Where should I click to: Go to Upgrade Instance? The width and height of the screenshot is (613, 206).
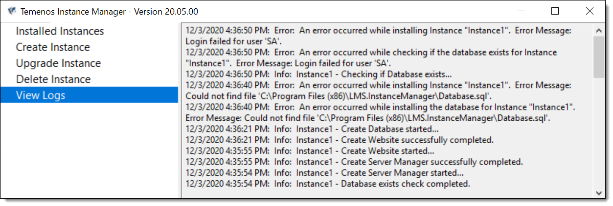(x=58, y=63)
